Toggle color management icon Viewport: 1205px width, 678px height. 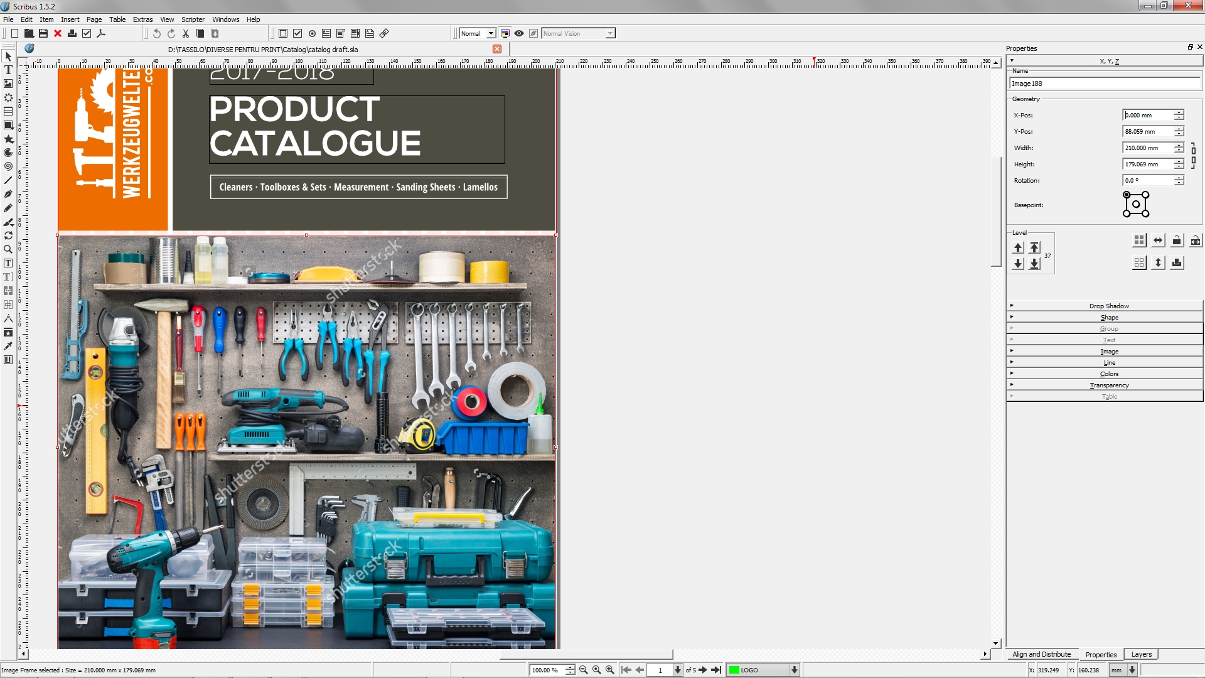(505, 33)
